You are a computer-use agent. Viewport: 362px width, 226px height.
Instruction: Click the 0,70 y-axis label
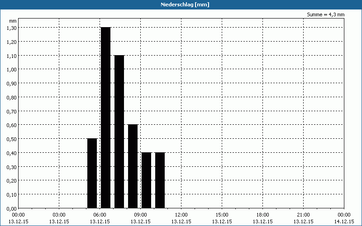12,111
